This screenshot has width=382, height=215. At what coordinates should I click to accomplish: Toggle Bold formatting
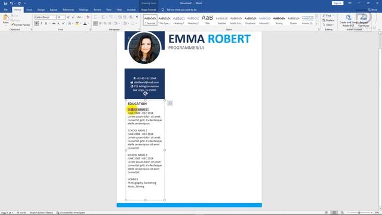pos(36,23)
